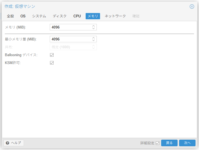Click the active メモリ tab

[93, 16]
